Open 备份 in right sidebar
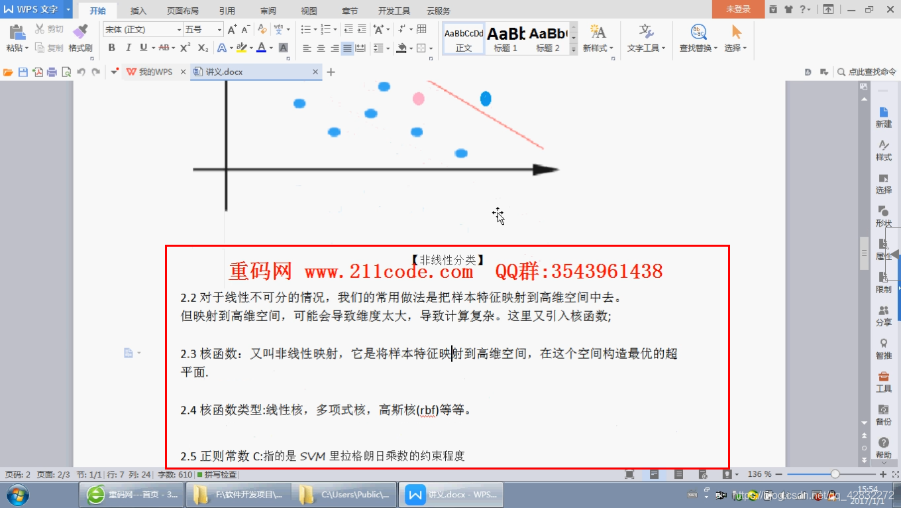This screenshot has width=901, height=508. pos(884,415)
